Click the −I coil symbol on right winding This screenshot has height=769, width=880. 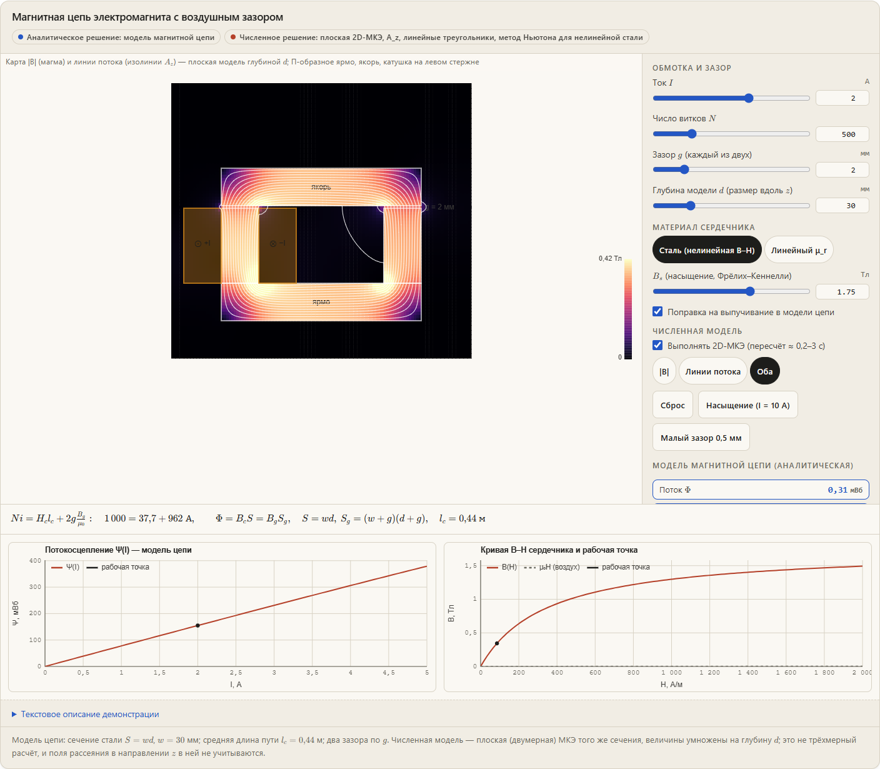click(x=277, y=243)
